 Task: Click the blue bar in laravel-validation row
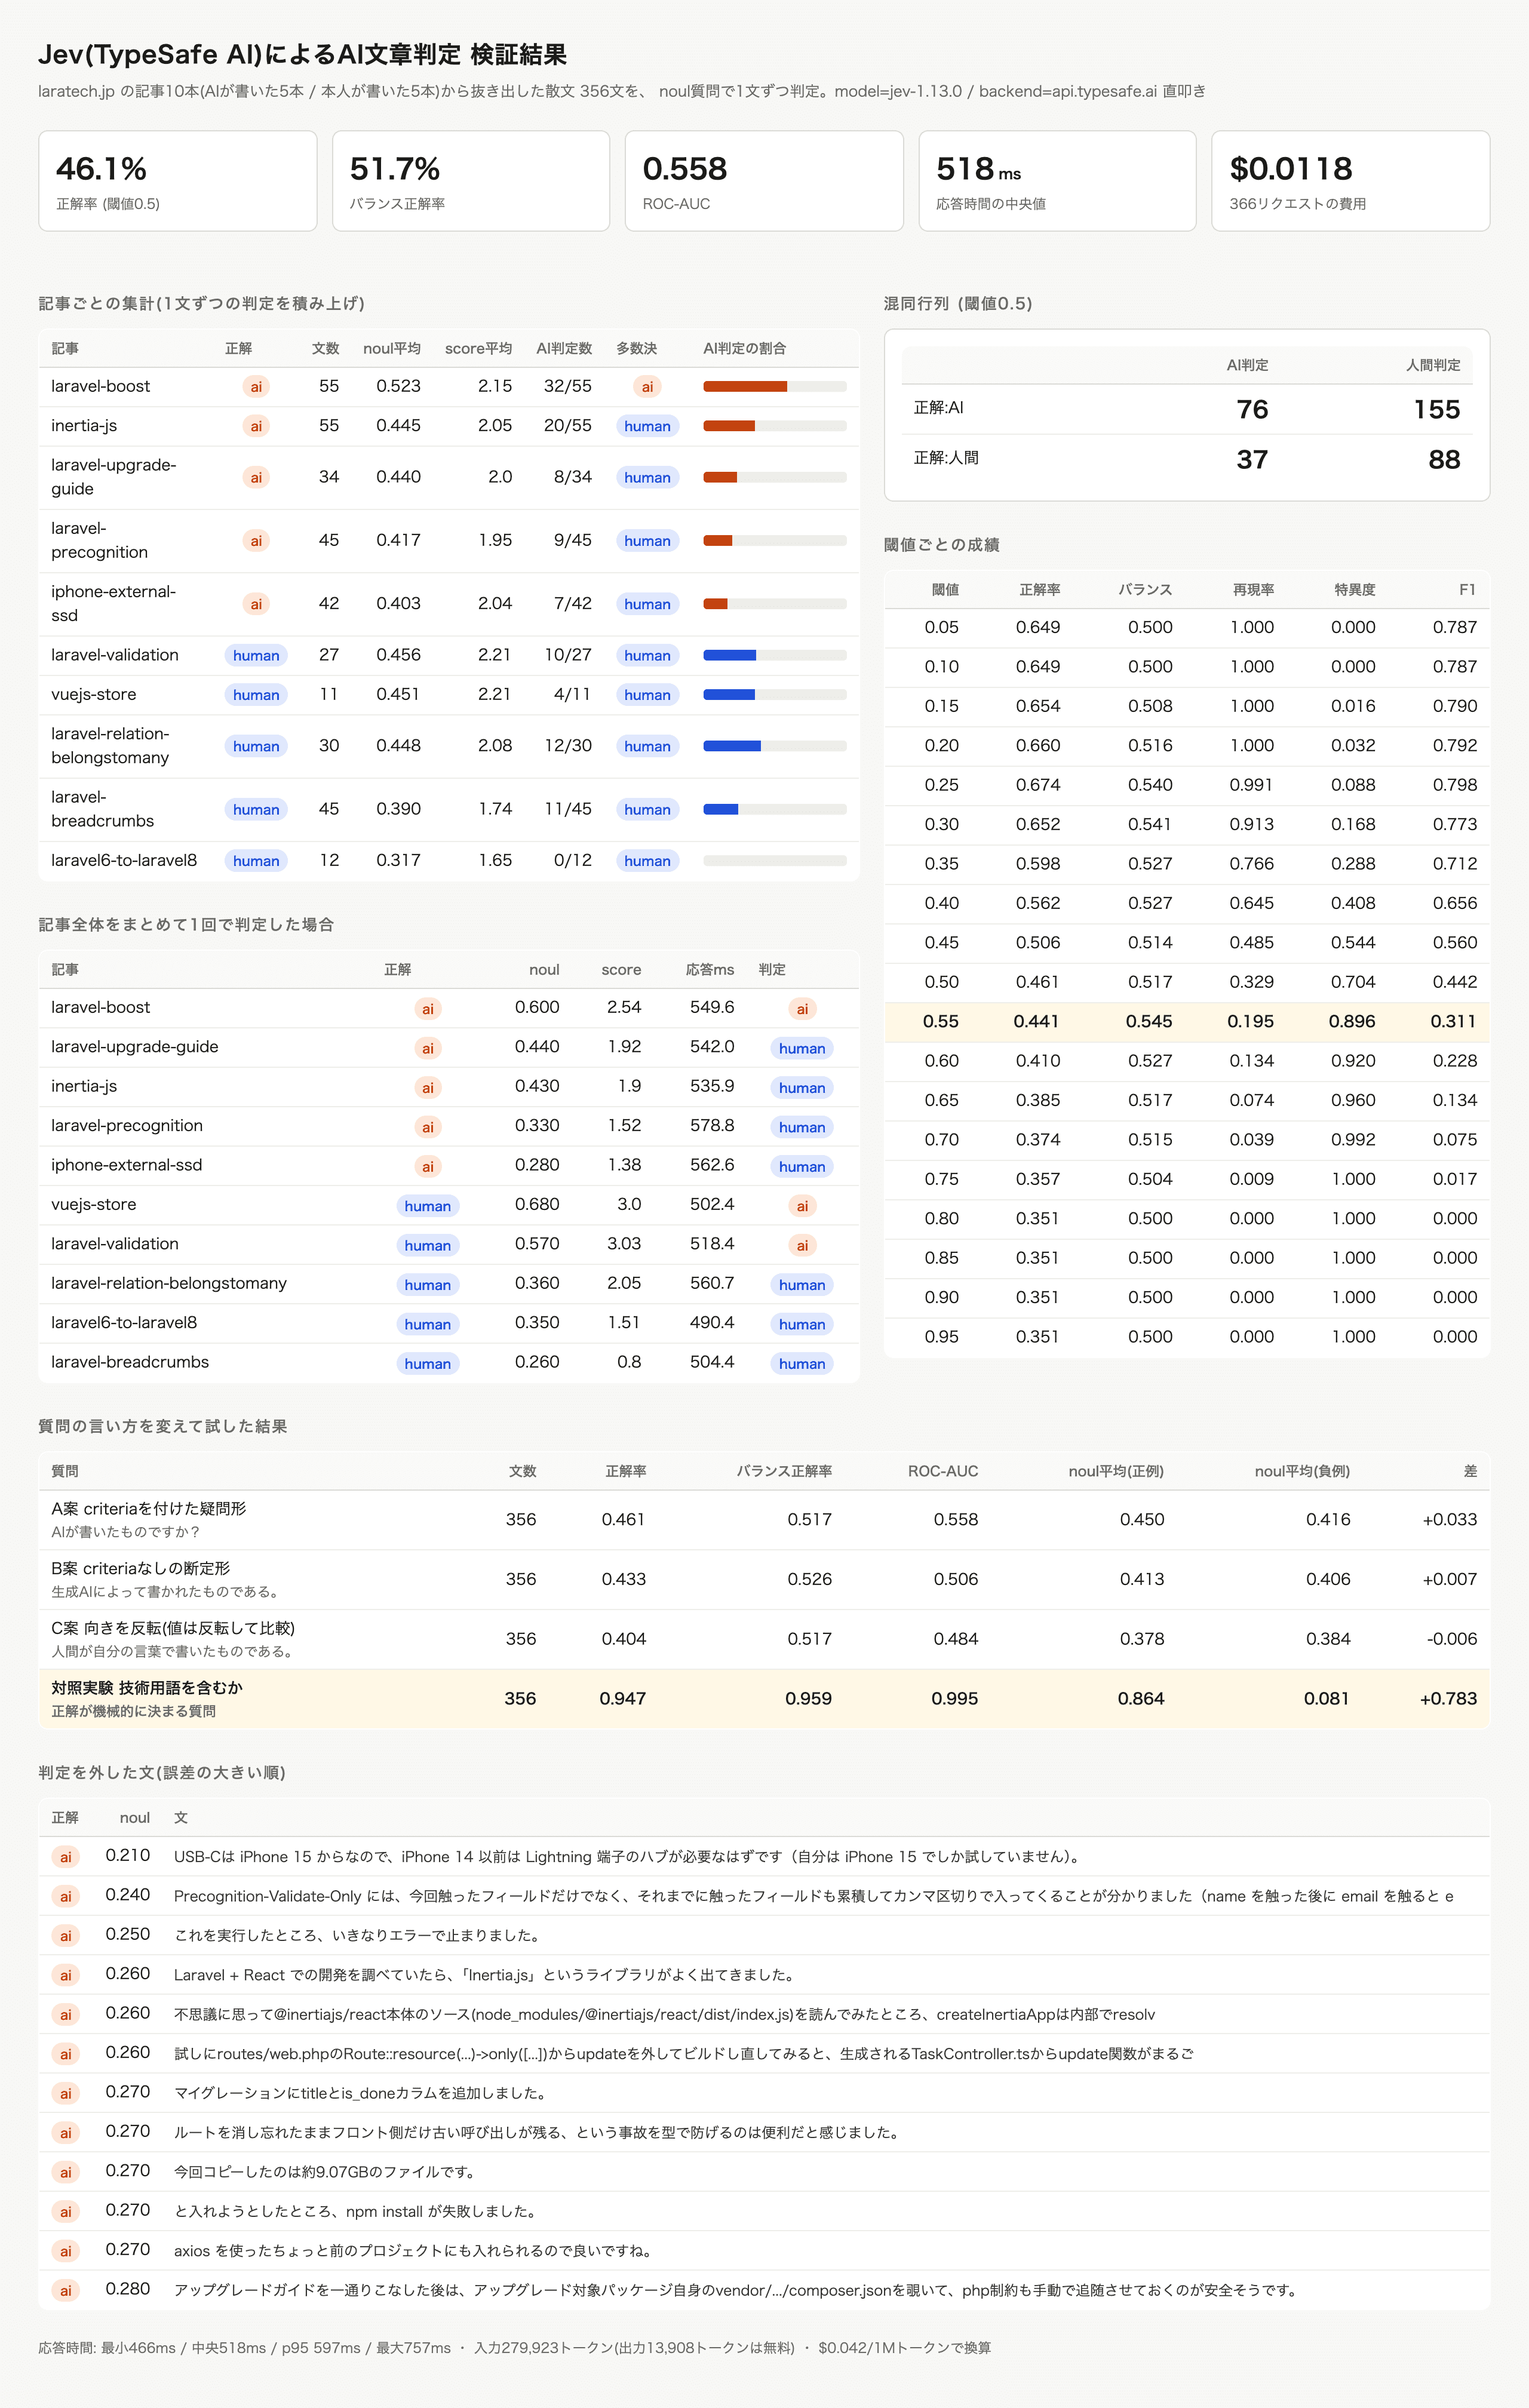tap(730, 655)
